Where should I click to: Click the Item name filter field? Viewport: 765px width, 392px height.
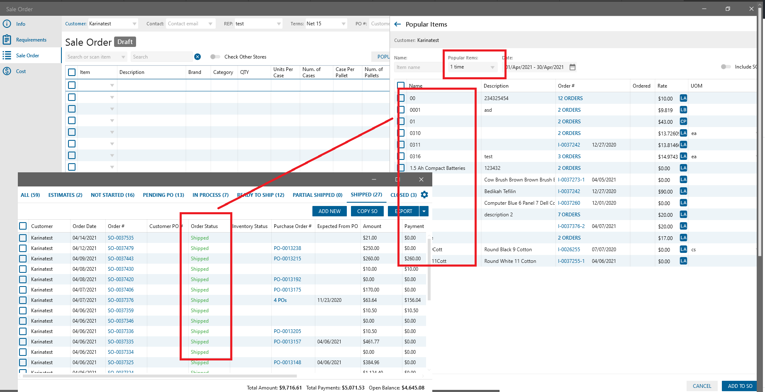point(418,67)
